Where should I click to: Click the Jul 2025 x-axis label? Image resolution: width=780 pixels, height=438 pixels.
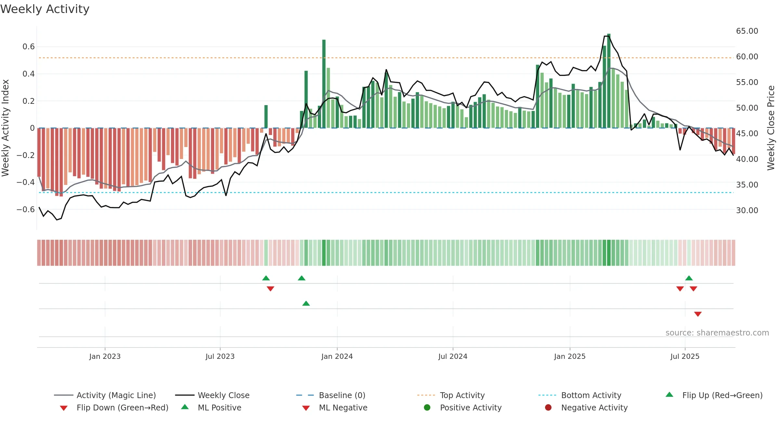[685, 356]
